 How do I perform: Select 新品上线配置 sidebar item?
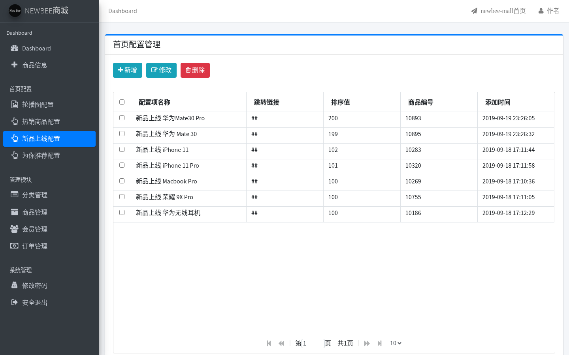pos(49,138)
